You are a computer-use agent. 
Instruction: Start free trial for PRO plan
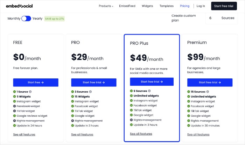tap(94, 83)
